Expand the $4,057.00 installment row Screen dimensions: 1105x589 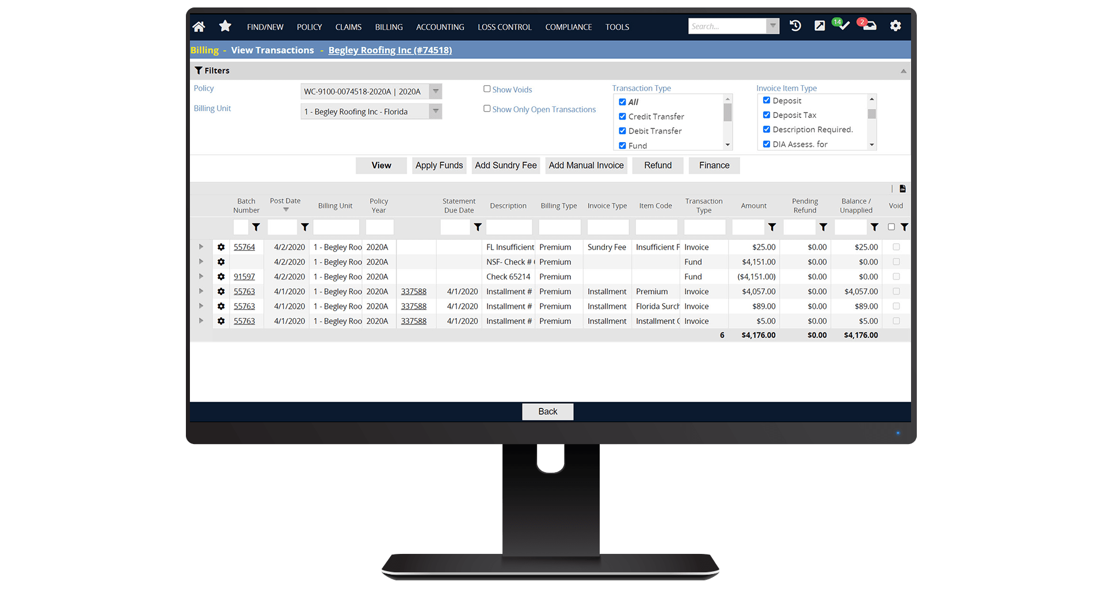click(x=201, y=292)
